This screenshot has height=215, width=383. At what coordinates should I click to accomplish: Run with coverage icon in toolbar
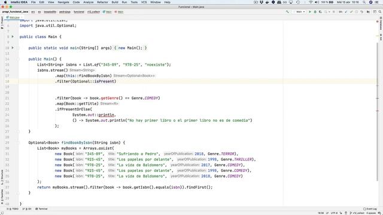(x=320, y=12)
